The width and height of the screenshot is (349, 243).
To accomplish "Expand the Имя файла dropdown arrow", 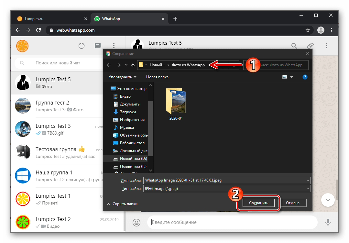I will point(308,181).
